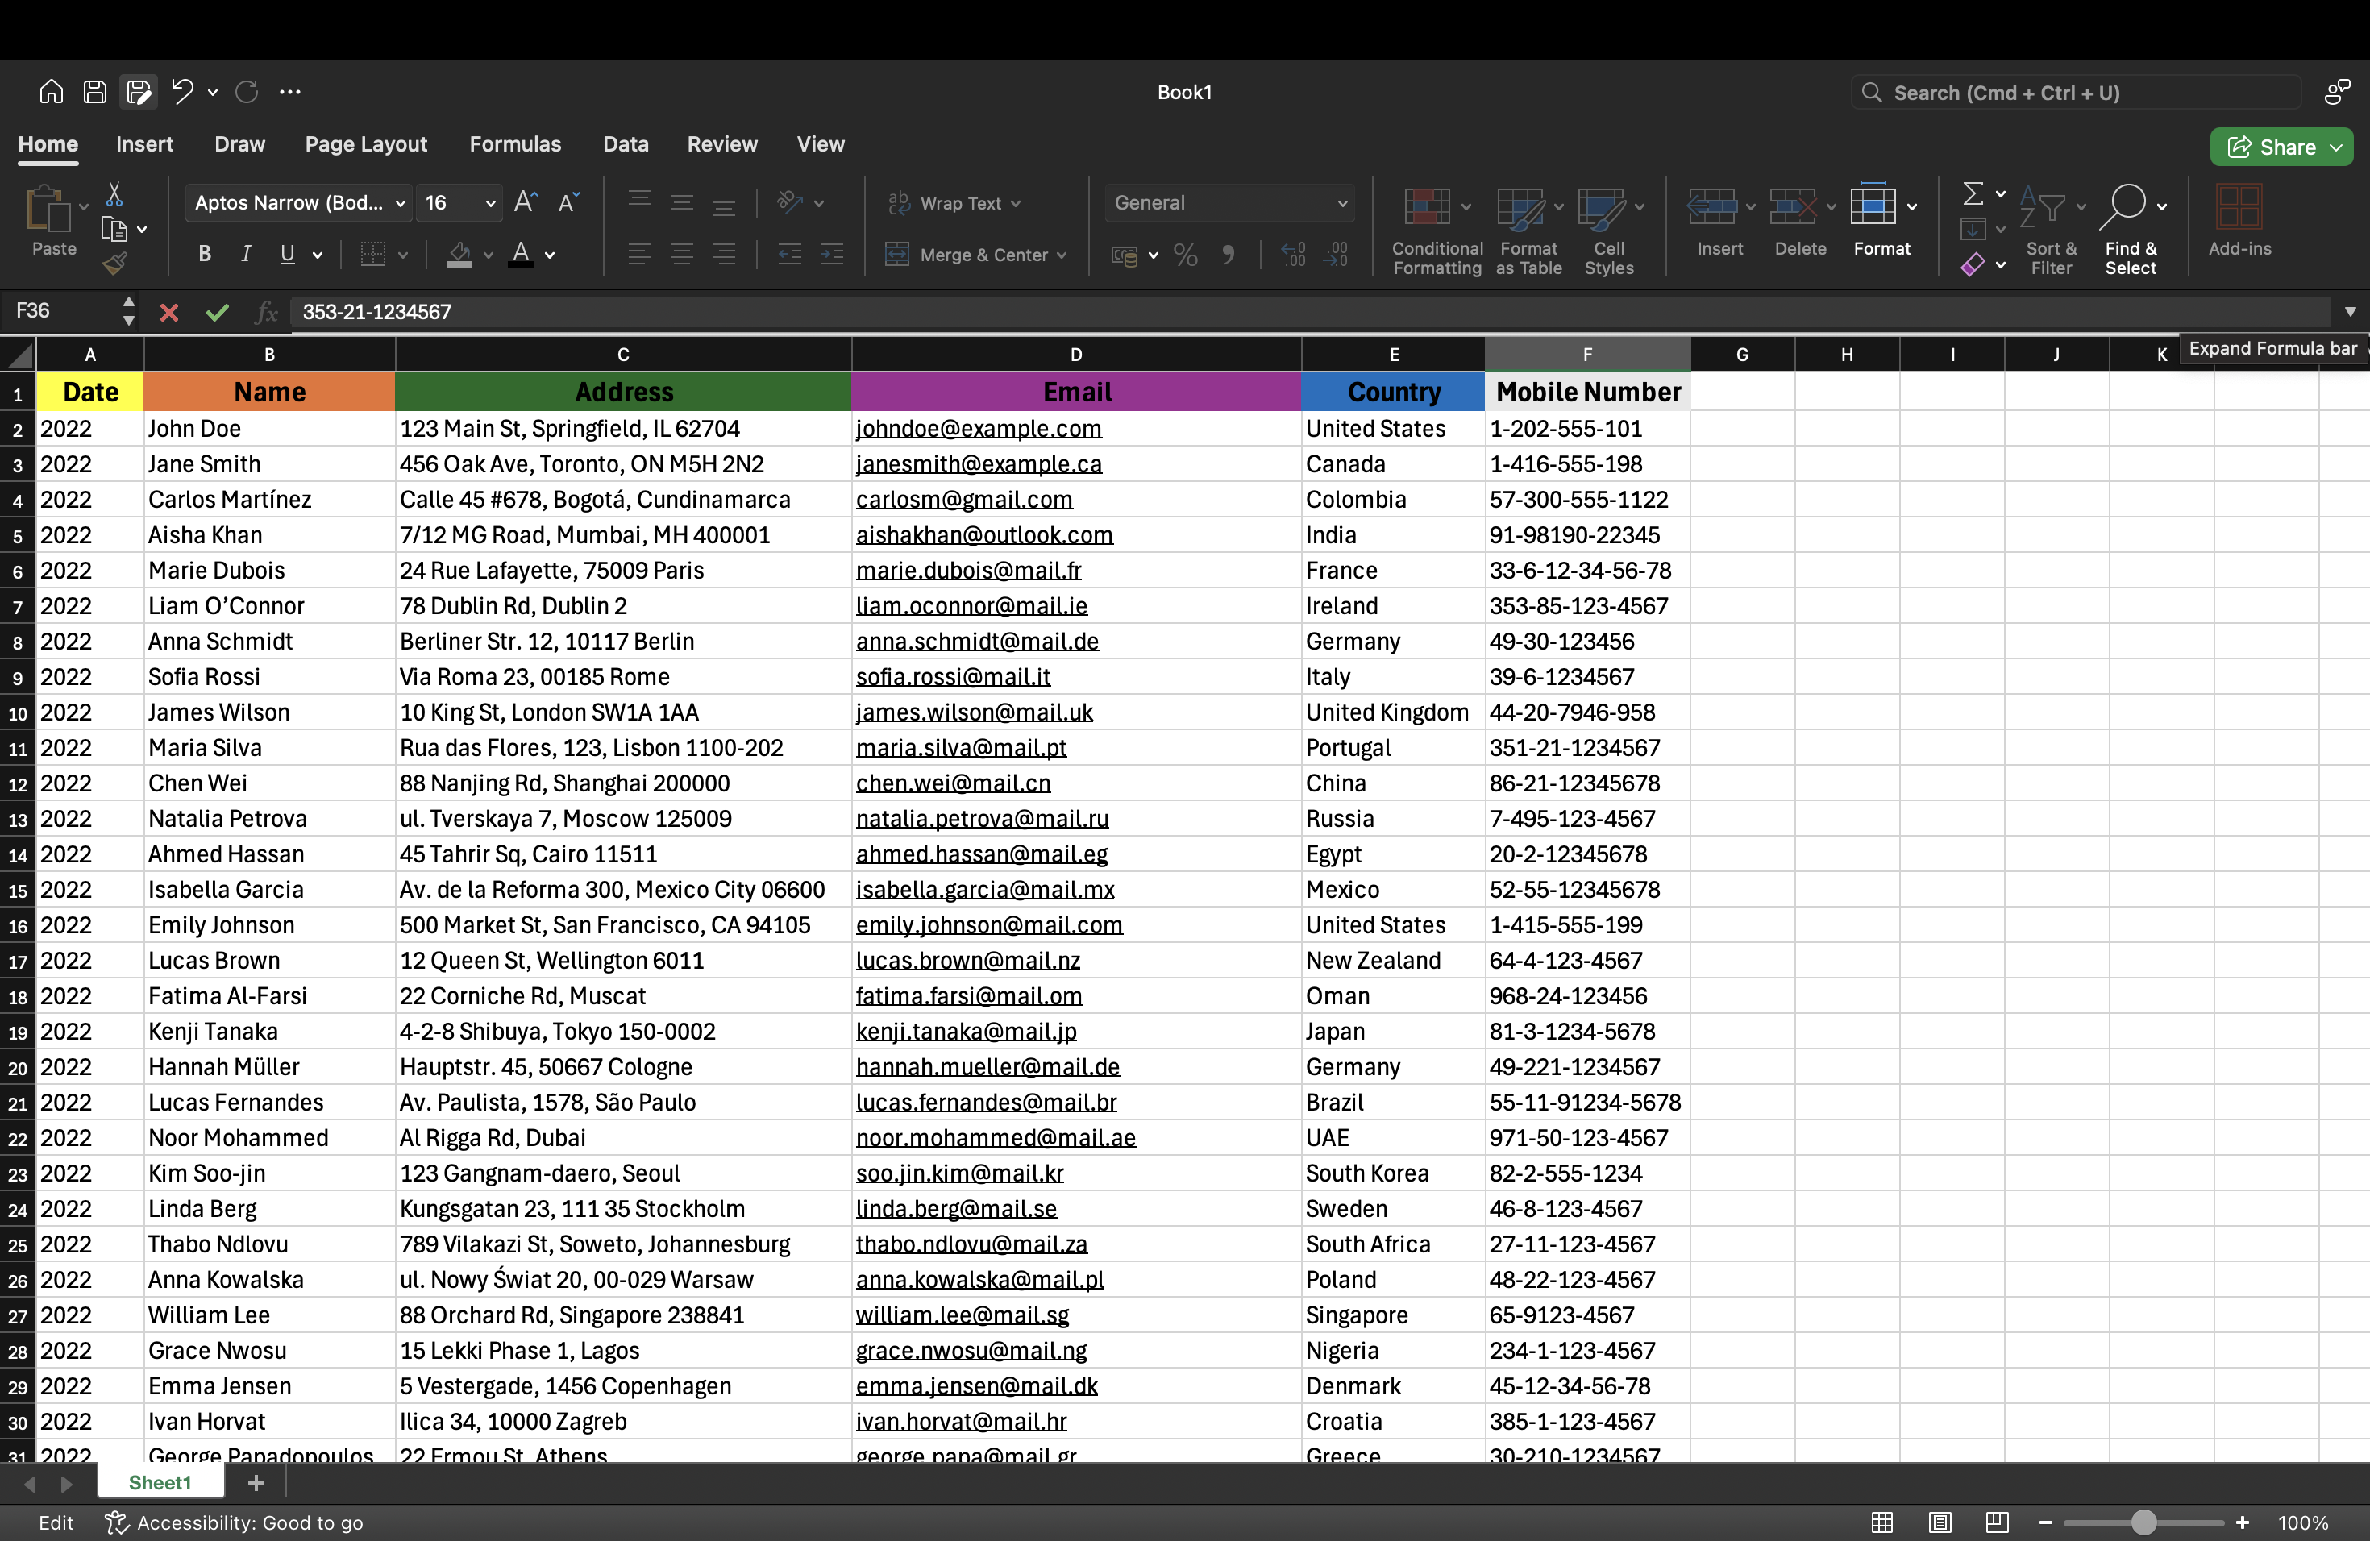This screenshot has width=2370, height=1541.
Task: Click the green Share button
Action: pyautogui.click(x=2281, y=147)
